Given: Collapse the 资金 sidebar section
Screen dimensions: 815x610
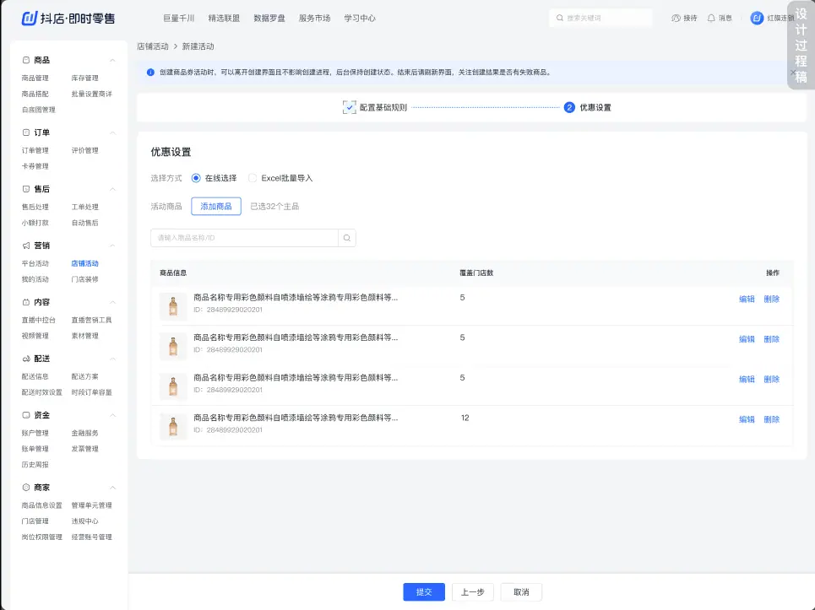Looking at the screenshot, I should 113,415.
